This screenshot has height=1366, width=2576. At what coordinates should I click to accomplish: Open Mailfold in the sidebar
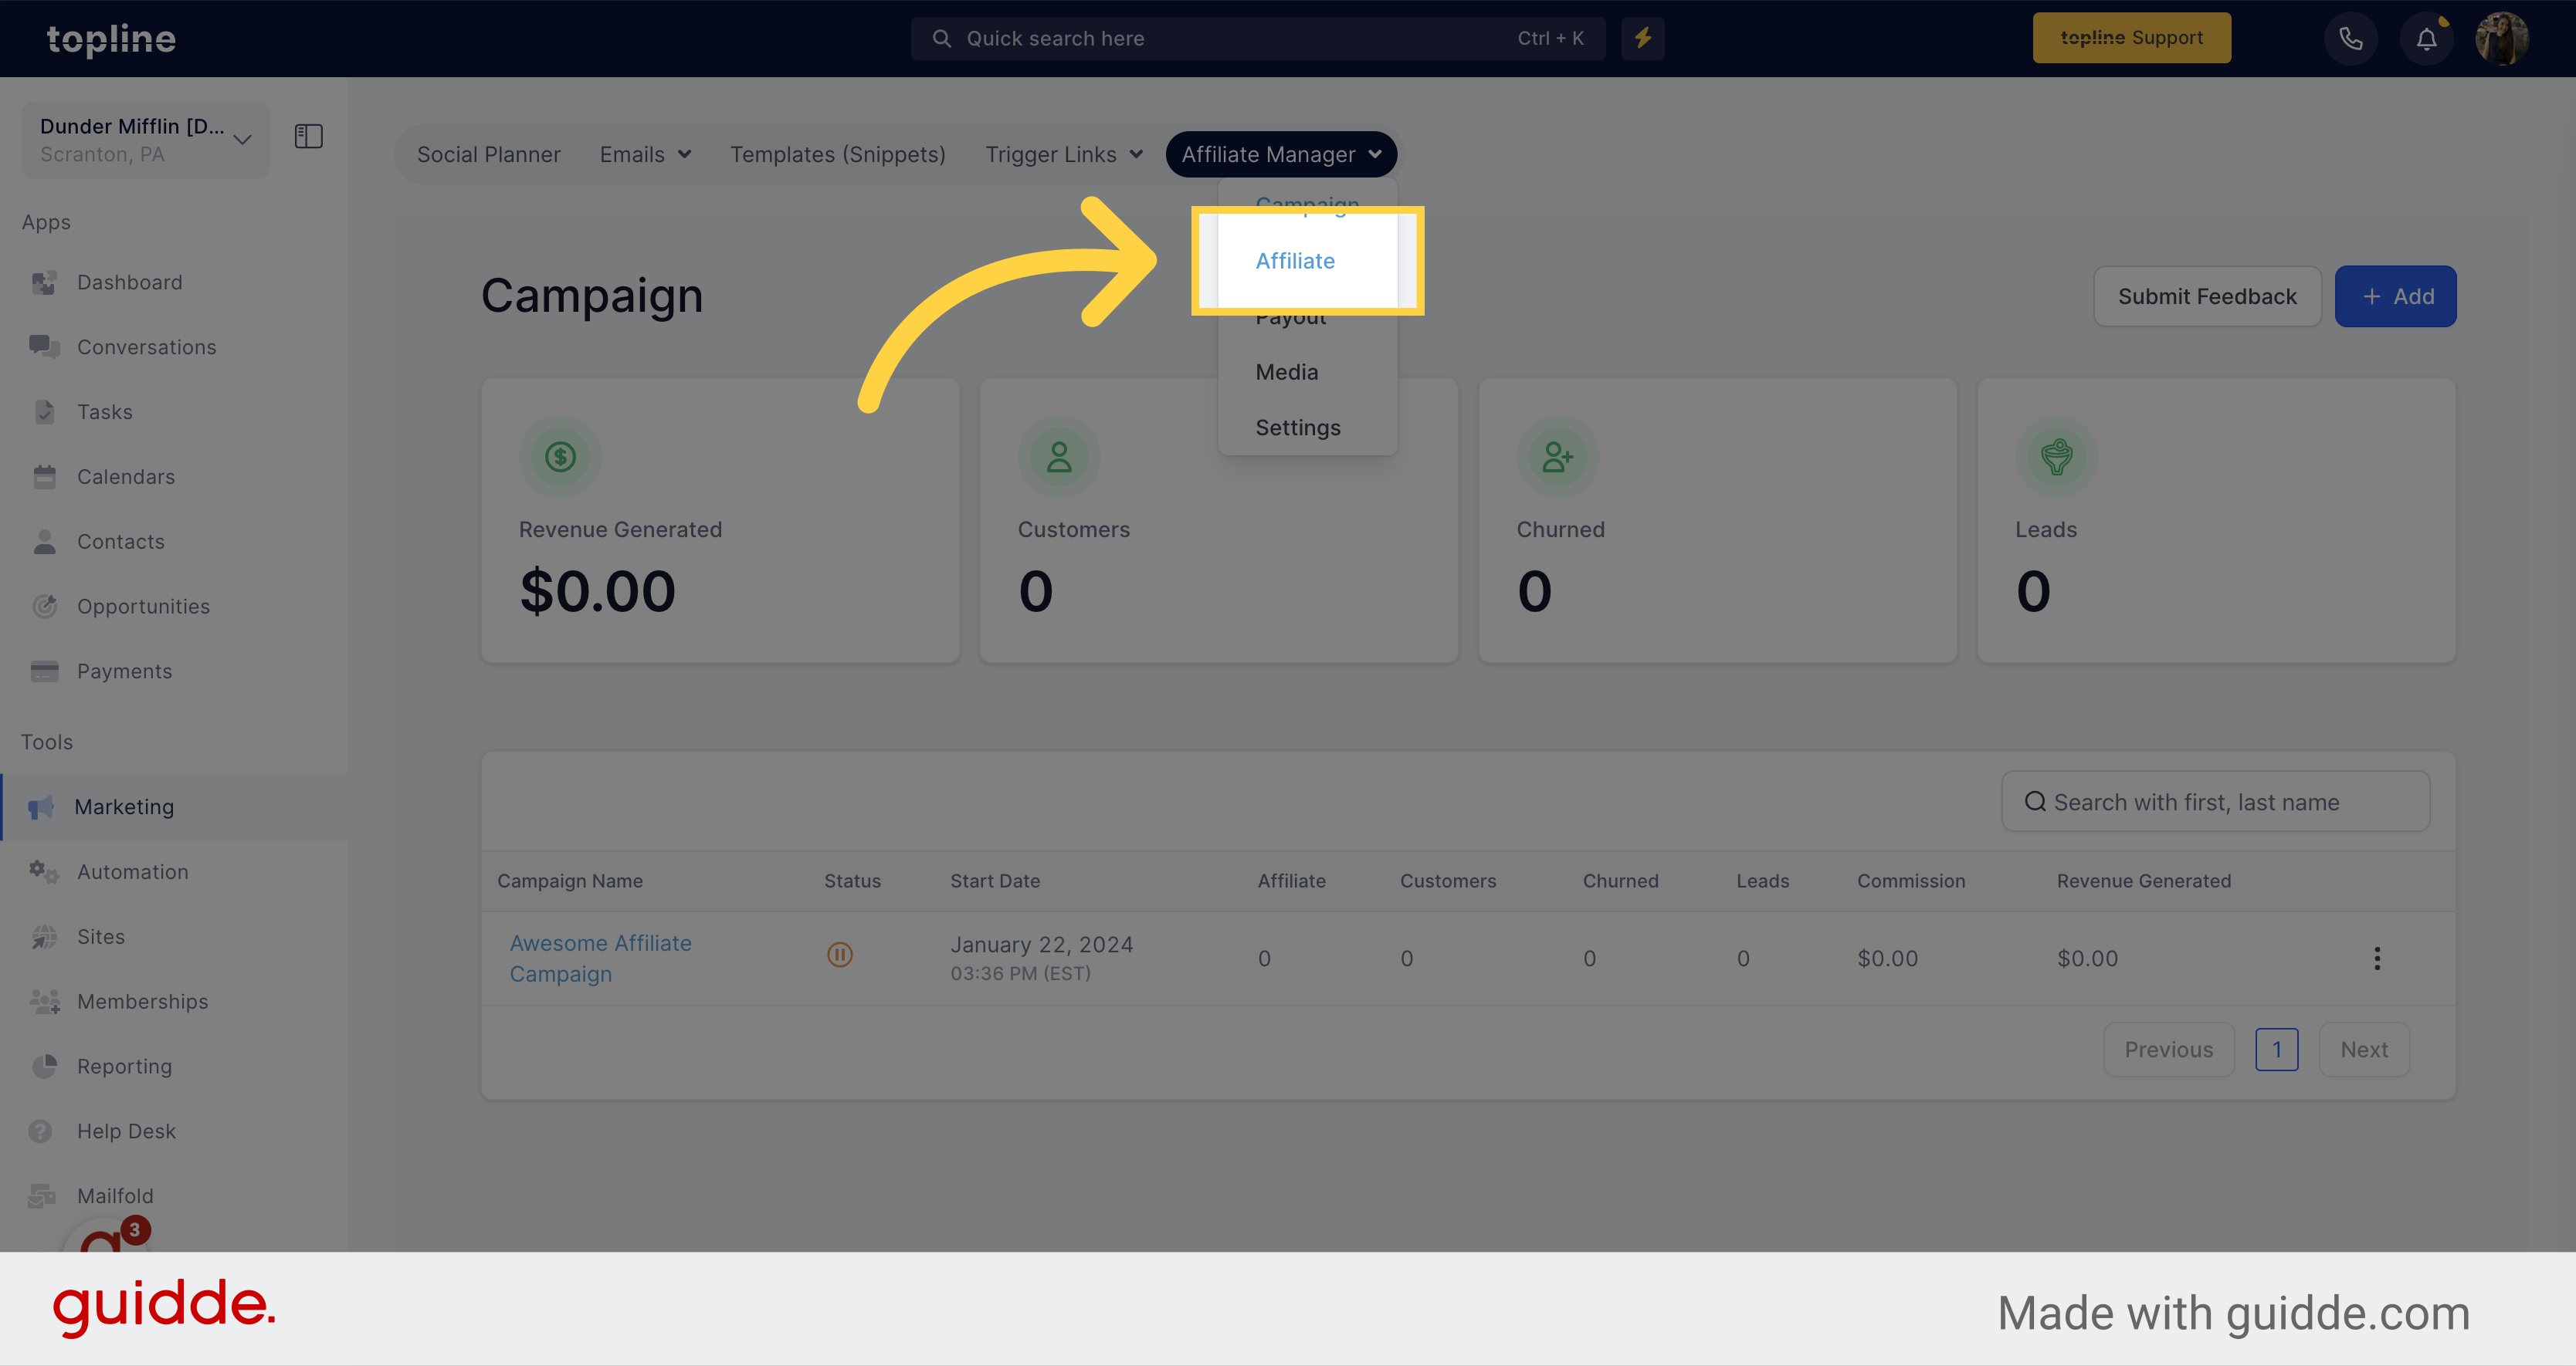116,1196
